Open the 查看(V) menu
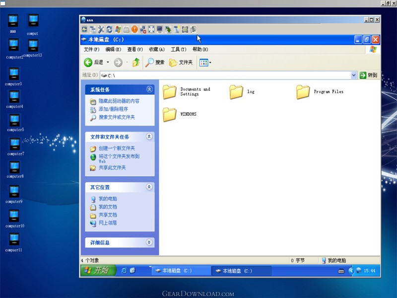The image size is (397, 298). [135, 49]
